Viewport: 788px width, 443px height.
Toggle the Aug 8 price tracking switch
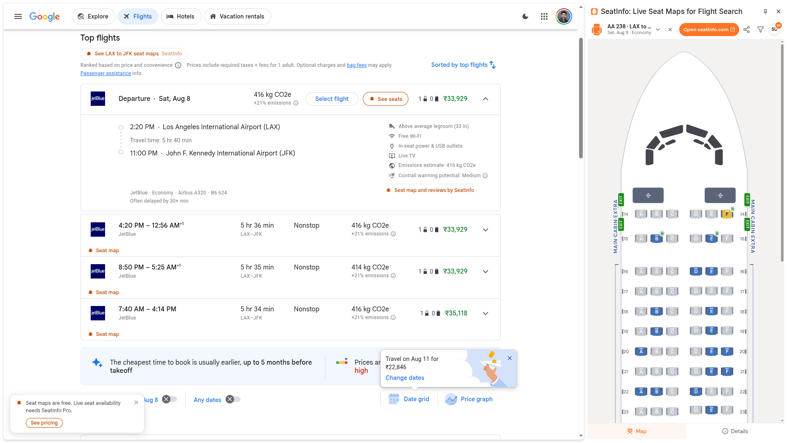pyautogui.click(x=170, y=399)
